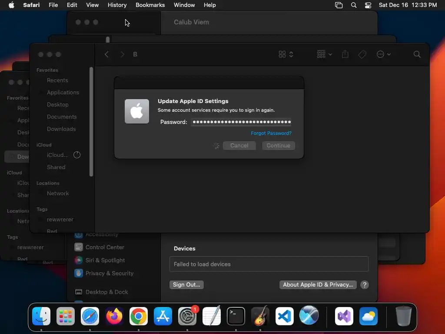
Task: Select Network in Finder sidebar
Action: [58, 194]
